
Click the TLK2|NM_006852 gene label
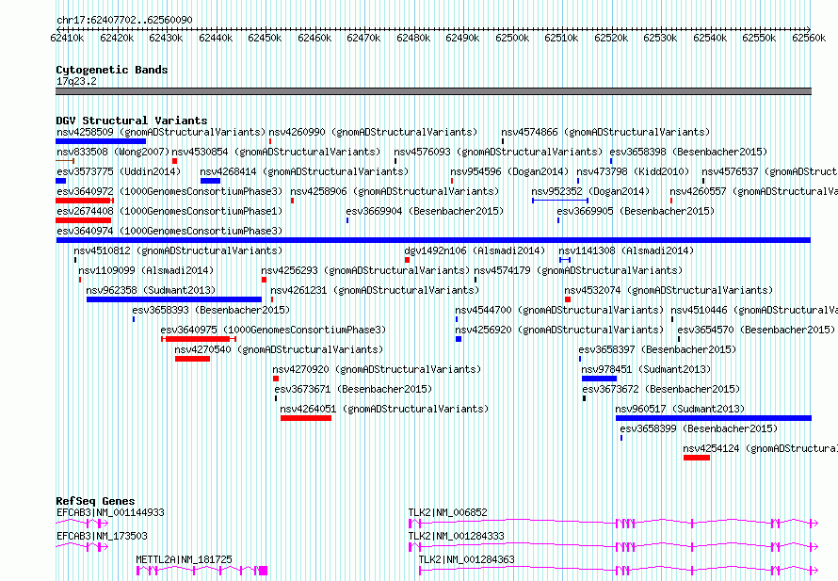448,512
